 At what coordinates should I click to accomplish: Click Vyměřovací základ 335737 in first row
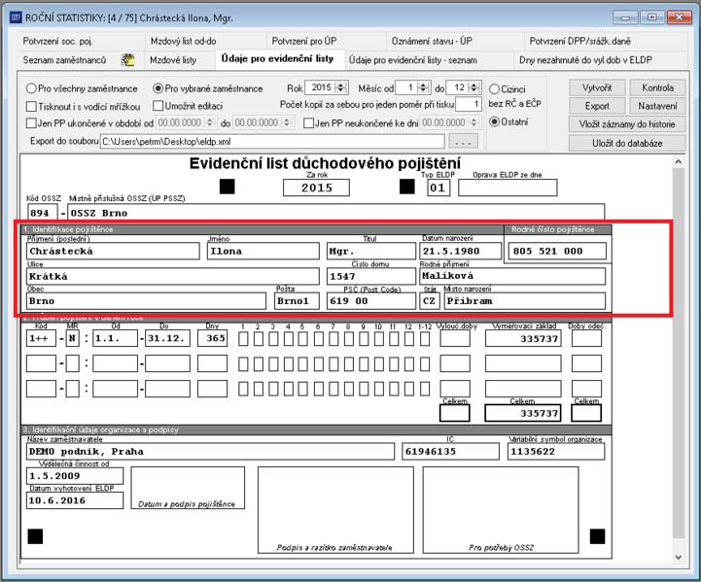[x=523, y=338]
